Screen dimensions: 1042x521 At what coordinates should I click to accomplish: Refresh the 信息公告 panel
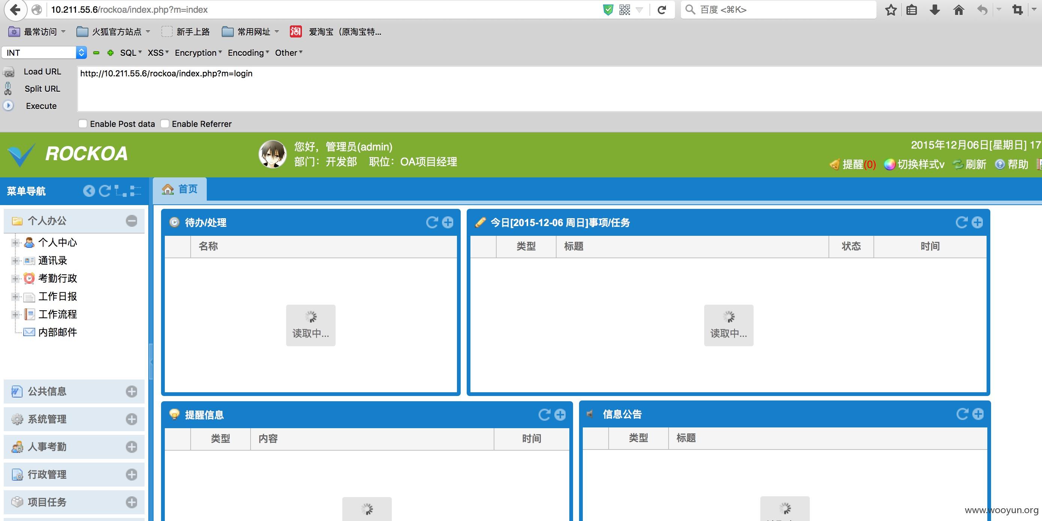(x=962, y=414)
